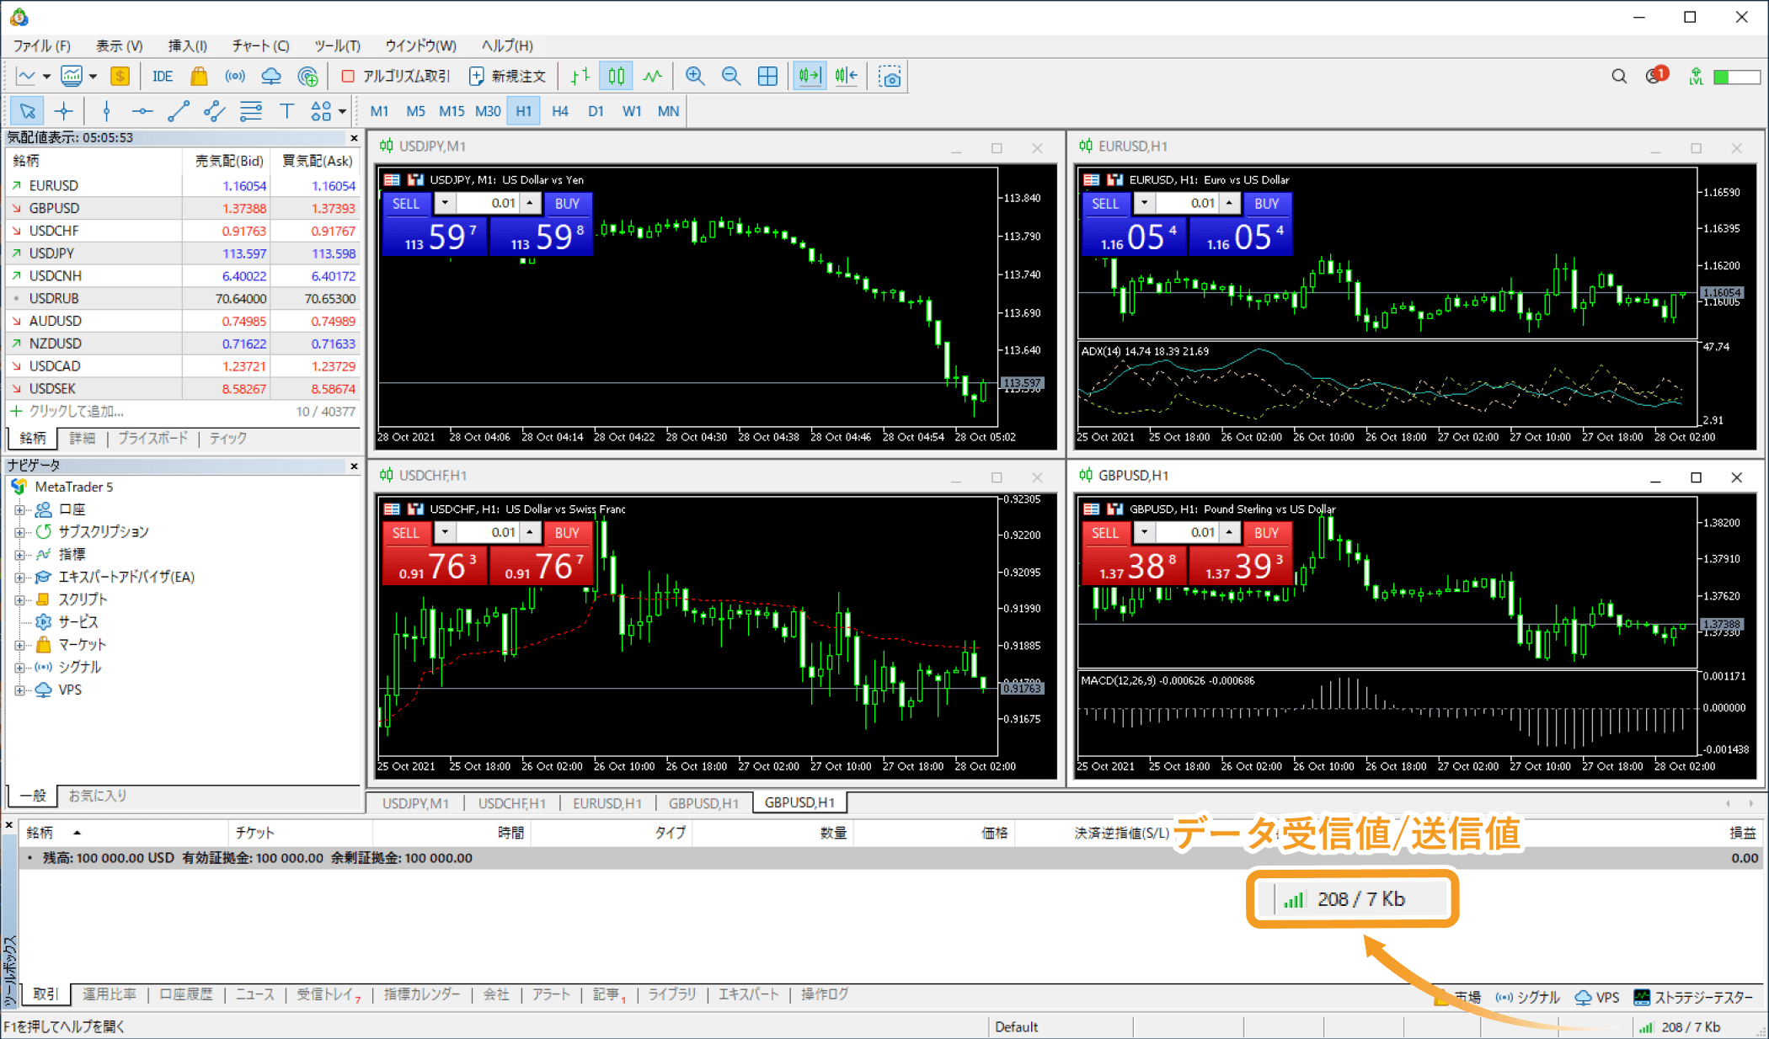
Task: Select the cursor arrow tool
Action: (28, 111)
